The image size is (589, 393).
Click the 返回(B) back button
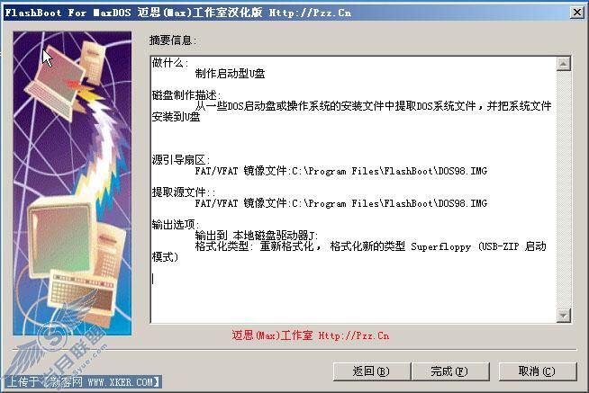point(371,371)
